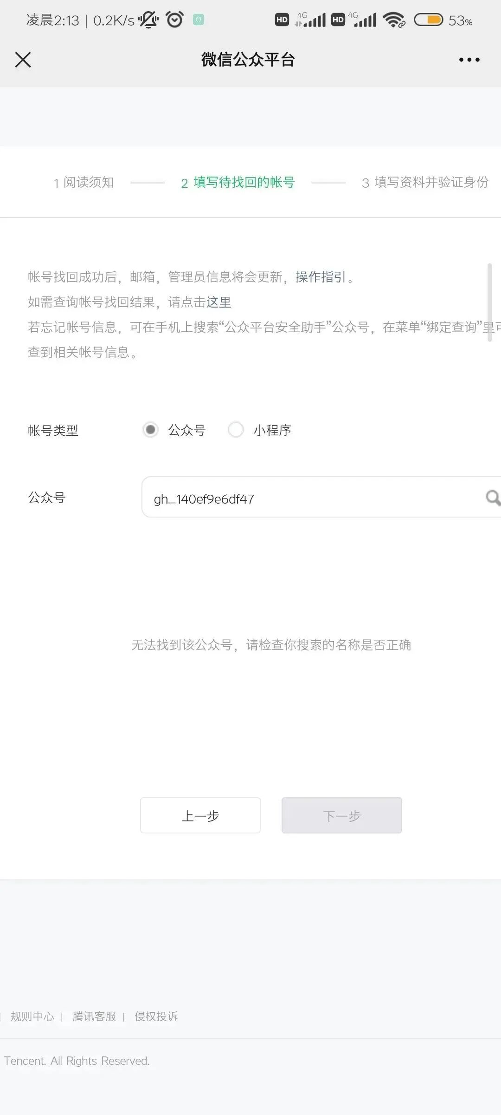Click the 上一步 button
The width and height of the screenshot is (501, 1115).
click(x=200, y=815)
